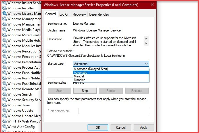This screenshot has height=133, width=199.
Task: Close the Service Properties dialog
Action: (x=151, y=5)
